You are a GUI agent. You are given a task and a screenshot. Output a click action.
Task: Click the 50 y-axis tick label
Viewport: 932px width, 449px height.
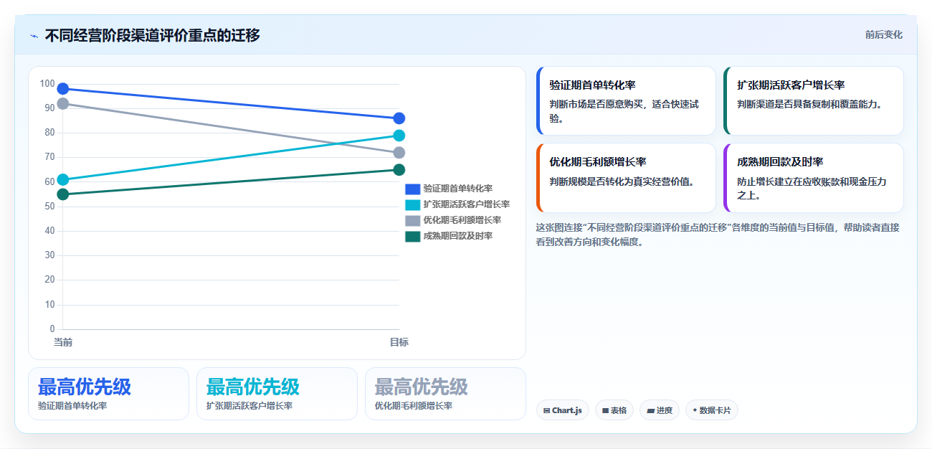49,207
